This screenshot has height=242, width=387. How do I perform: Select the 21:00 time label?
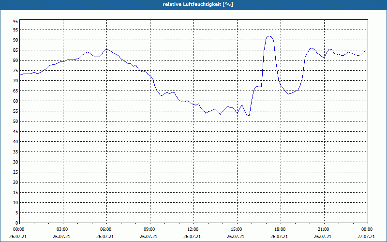point(323,229)
